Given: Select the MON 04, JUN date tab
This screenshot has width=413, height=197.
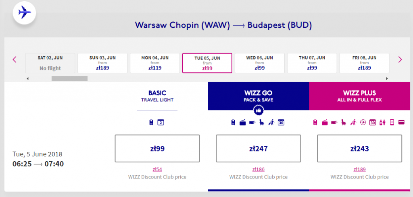Looking at the screenshot, I should pyautogui.click(x=155, y=63).
